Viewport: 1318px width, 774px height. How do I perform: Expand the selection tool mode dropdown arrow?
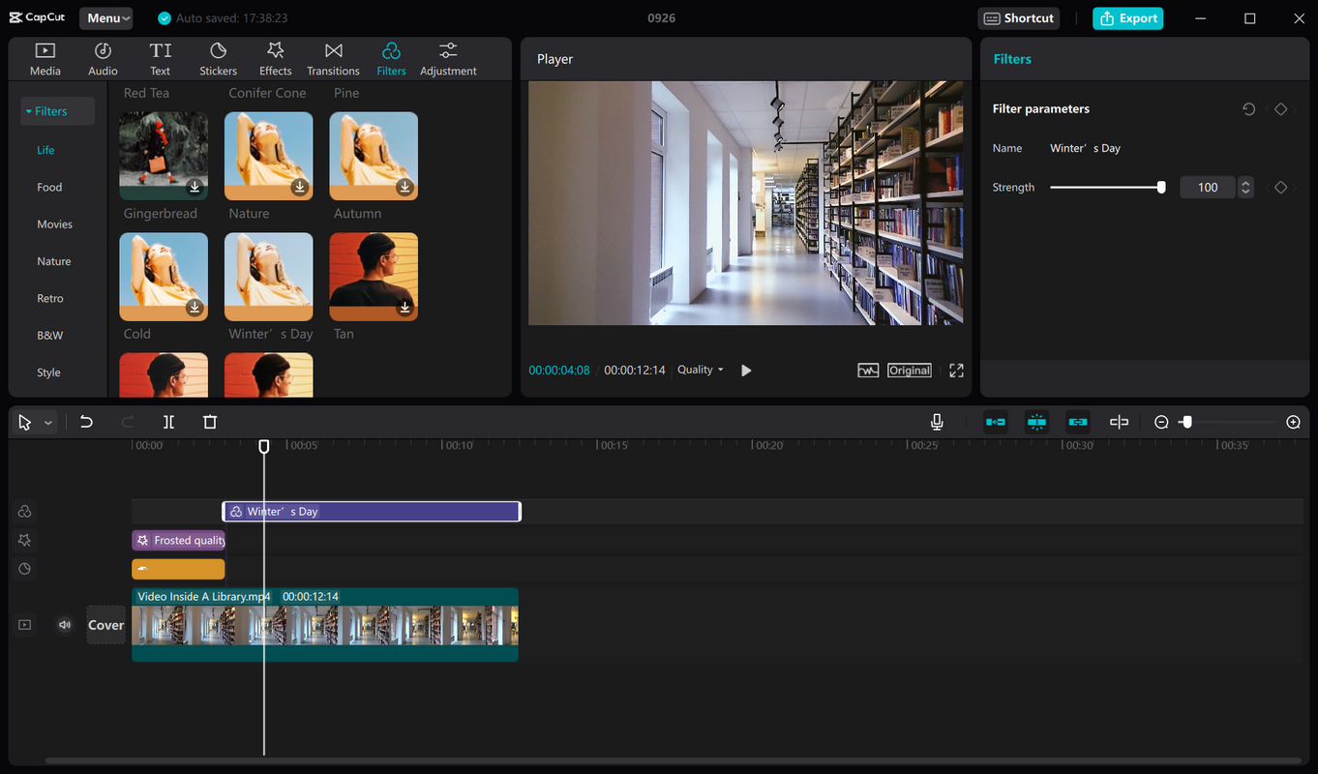[x=47, y=423]
